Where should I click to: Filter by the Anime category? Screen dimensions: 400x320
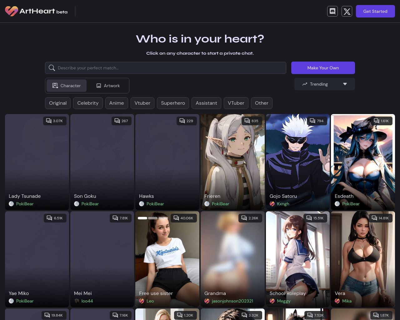[x=117, y=103]
